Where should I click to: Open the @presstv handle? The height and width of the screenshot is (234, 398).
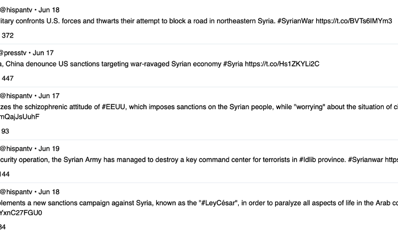tap(13, 53)
